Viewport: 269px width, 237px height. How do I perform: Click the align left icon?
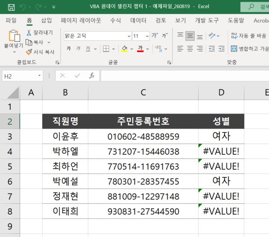point(180,49)
